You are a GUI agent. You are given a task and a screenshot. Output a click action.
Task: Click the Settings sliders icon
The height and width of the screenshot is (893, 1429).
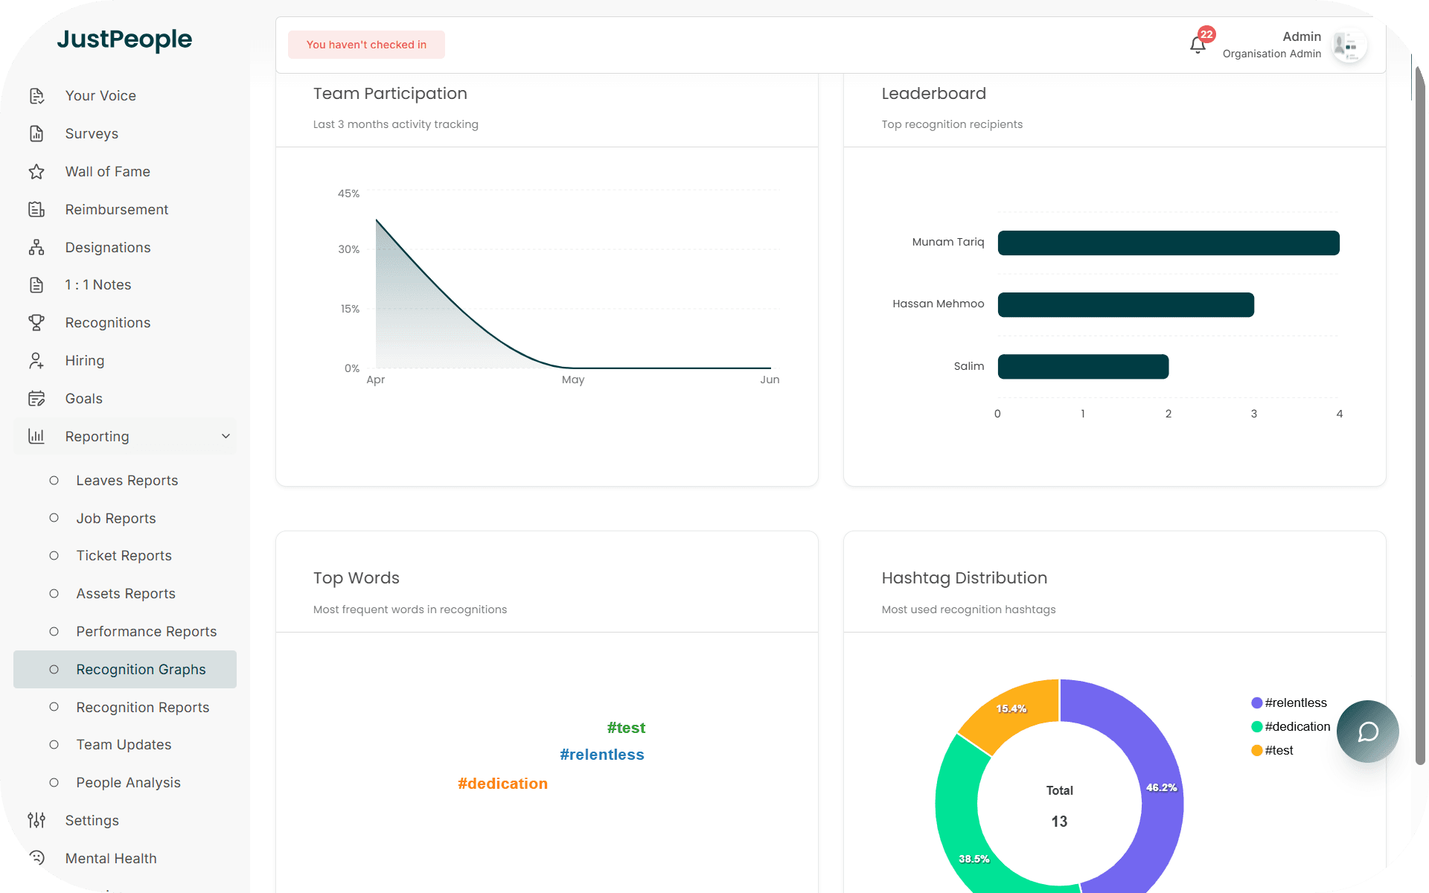point(36,821)
